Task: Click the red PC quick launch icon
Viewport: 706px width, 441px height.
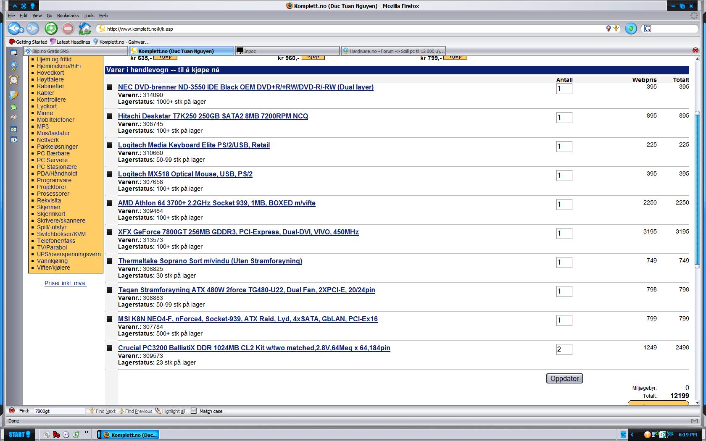Action: (x=56, y=435)
